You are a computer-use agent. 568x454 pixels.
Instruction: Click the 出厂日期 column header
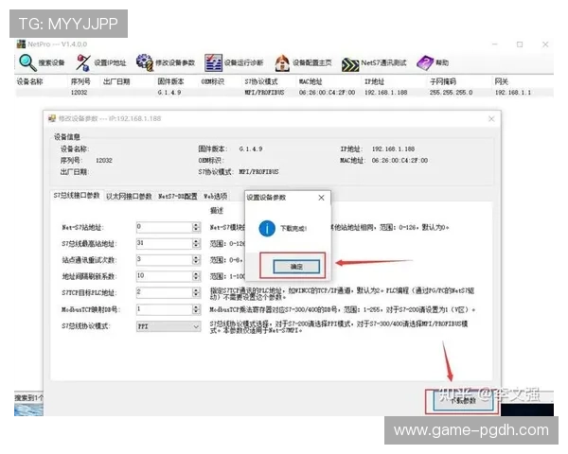click(116, 82)
